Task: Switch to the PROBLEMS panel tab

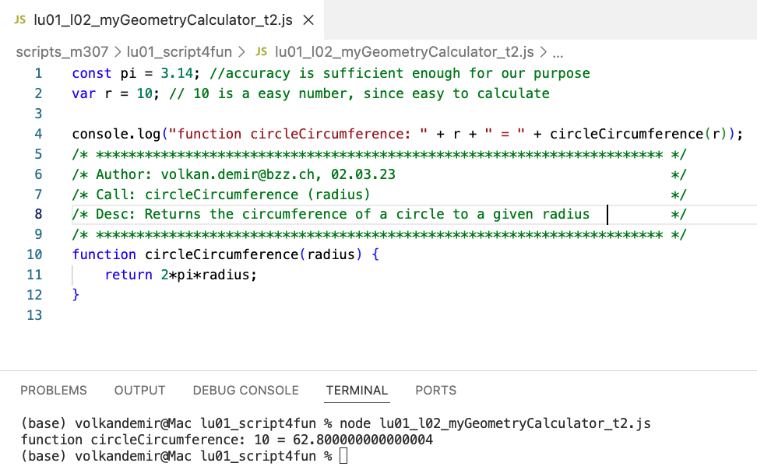Action: coord(54,390)
